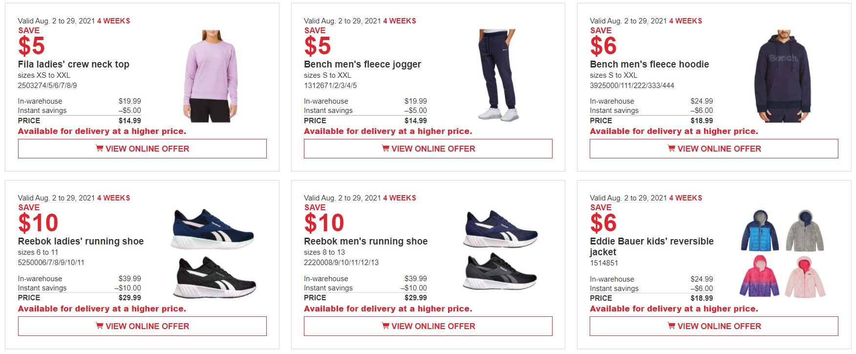
Task: Click the lilac Fila crew neck top photo
Action: click(211, 76)
